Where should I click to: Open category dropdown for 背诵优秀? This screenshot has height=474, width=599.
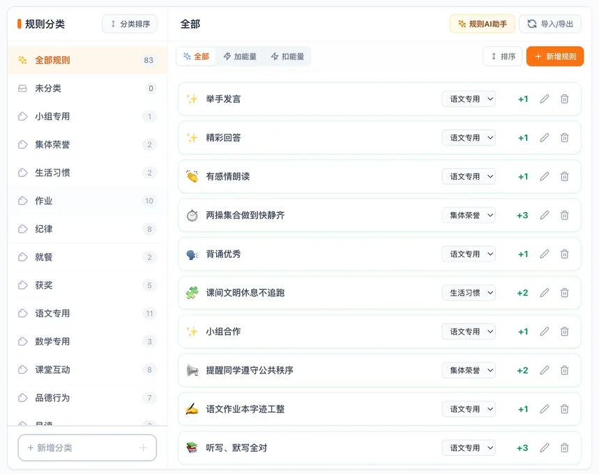point(469,254)
